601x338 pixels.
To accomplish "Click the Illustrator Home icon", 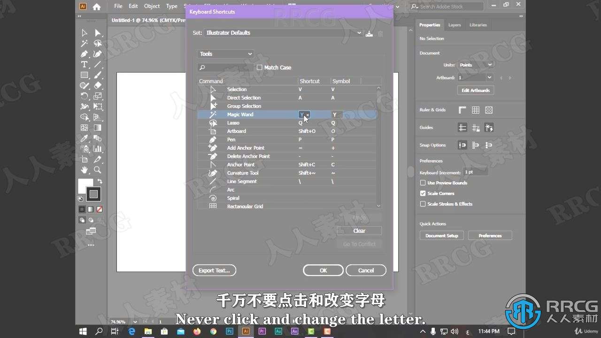I will [x=97, y=7].
